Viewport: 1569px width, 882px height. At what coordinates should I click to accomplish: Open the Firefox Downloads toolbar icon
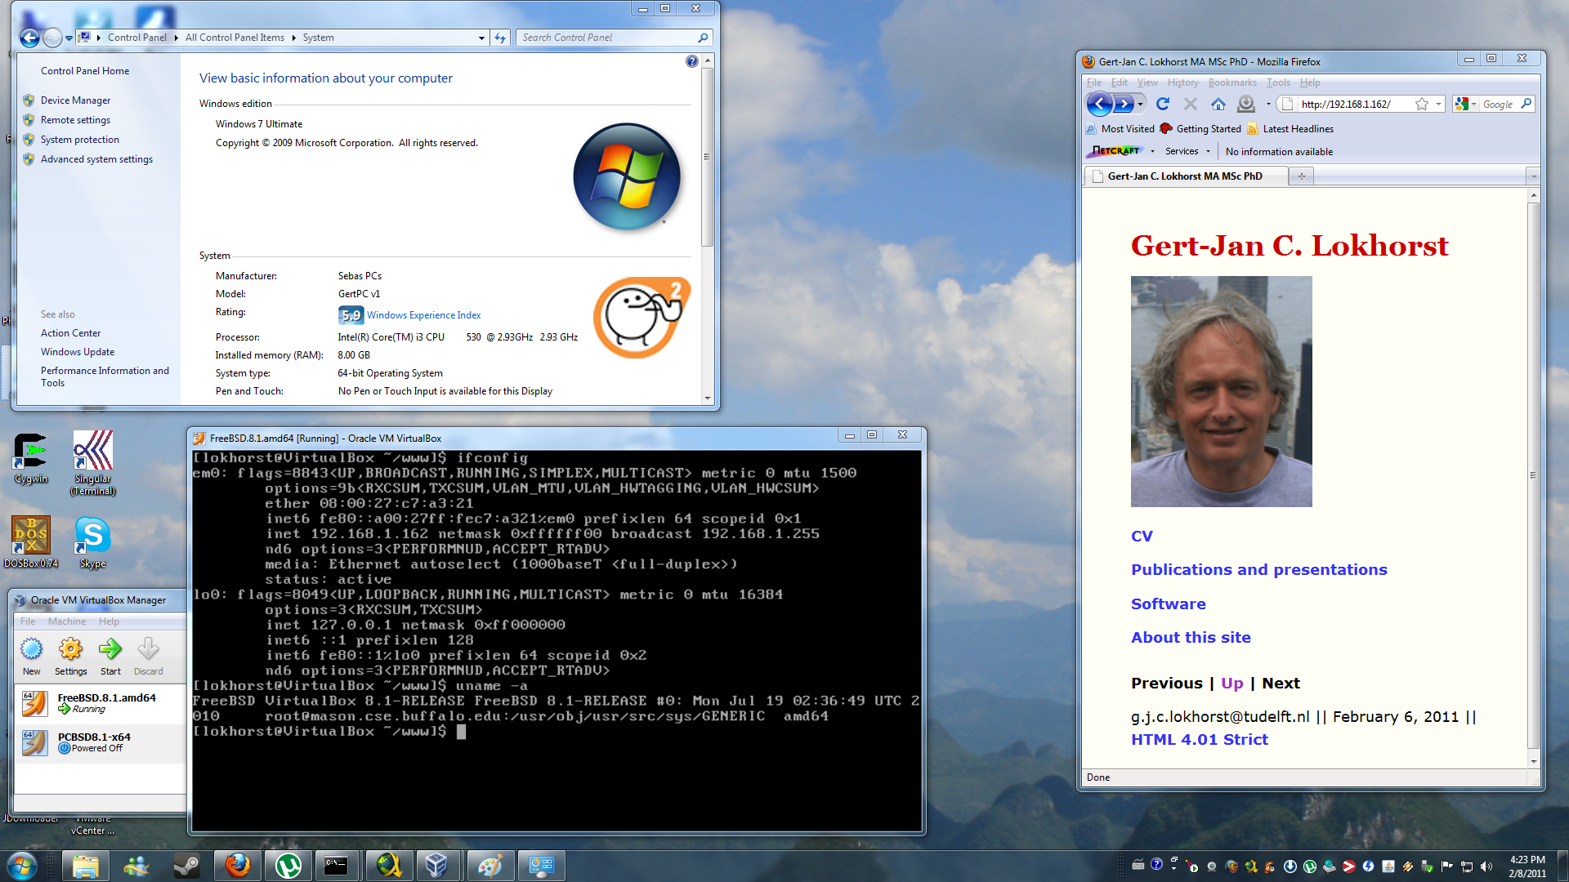[x=1245, y=104]
